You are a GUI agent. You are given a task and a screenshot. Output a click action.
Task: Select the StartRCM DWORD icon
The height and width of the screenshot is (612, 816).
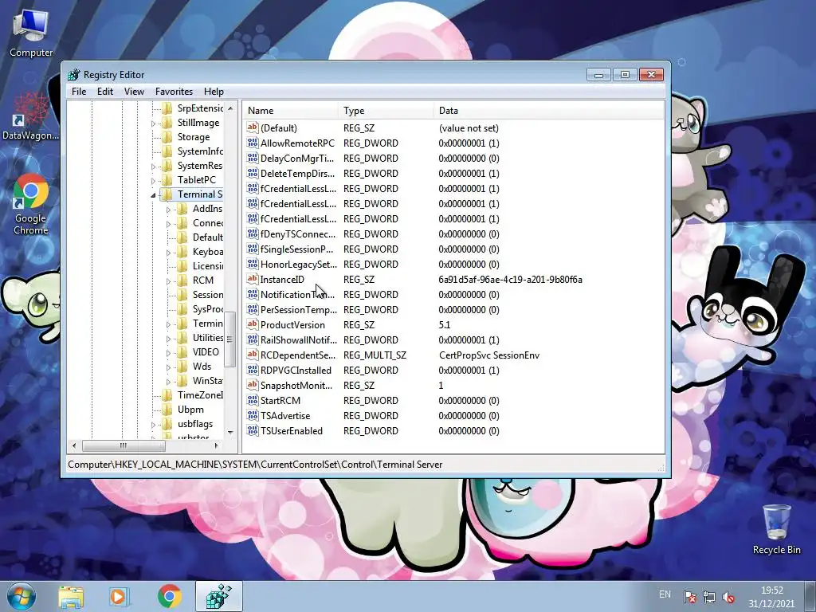tap(253, 400)
